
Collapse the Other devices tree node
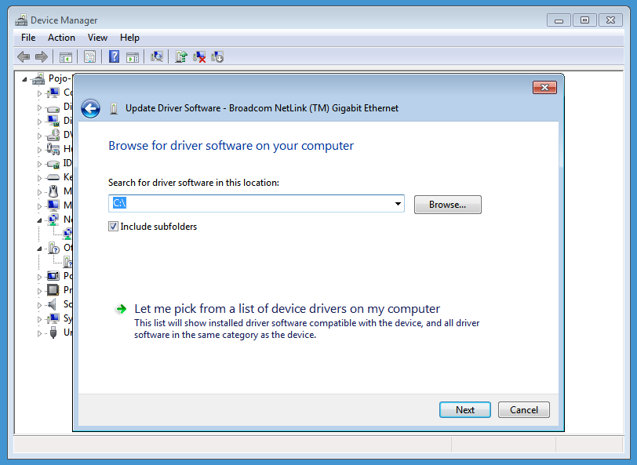(39, 249)
